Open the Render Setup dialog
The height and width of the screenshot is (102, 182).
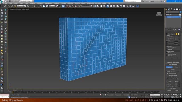pos(121,6)
